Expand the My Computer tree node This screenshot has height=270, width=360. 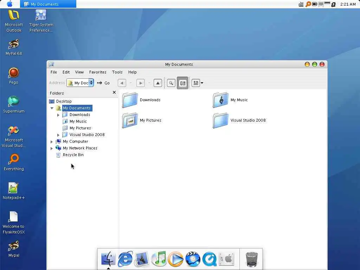(52, 142)
